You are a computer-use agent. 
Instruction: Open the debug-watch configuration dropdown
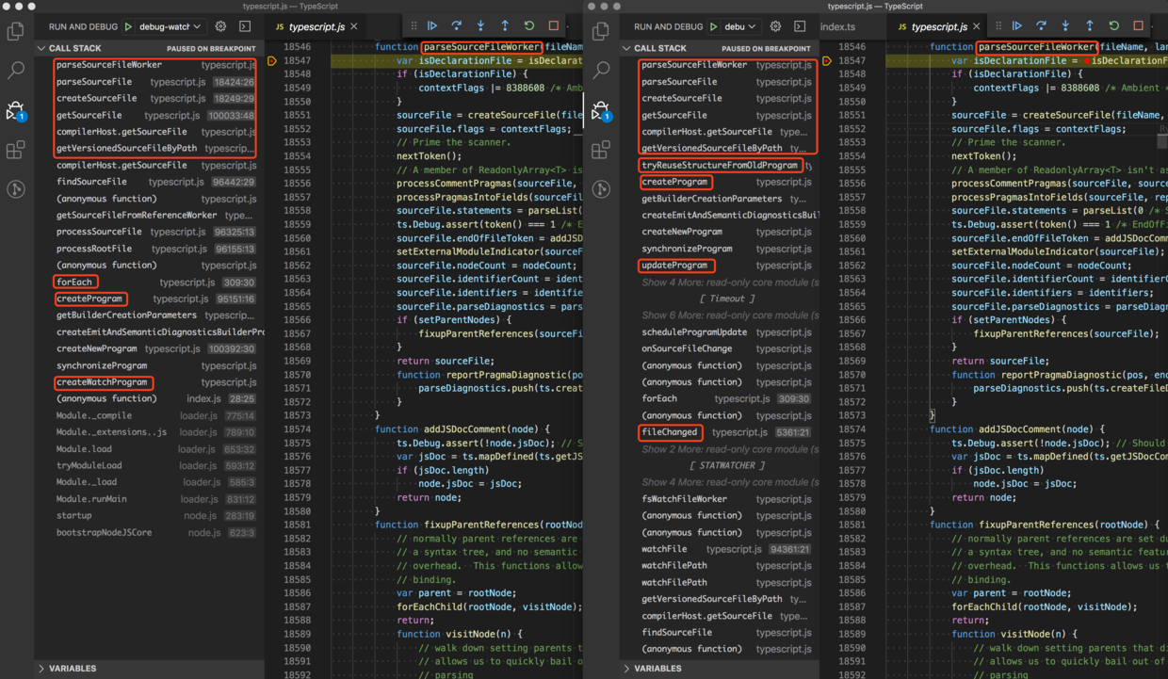[x=170, y=27]
